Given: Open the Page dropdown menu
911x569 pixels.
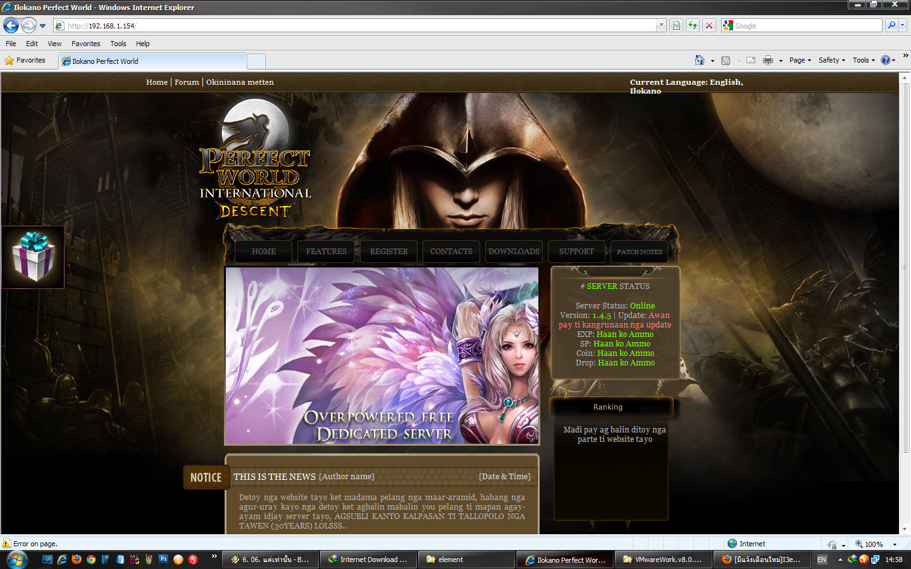Looking at the screenshot, I should click(800, 61).
